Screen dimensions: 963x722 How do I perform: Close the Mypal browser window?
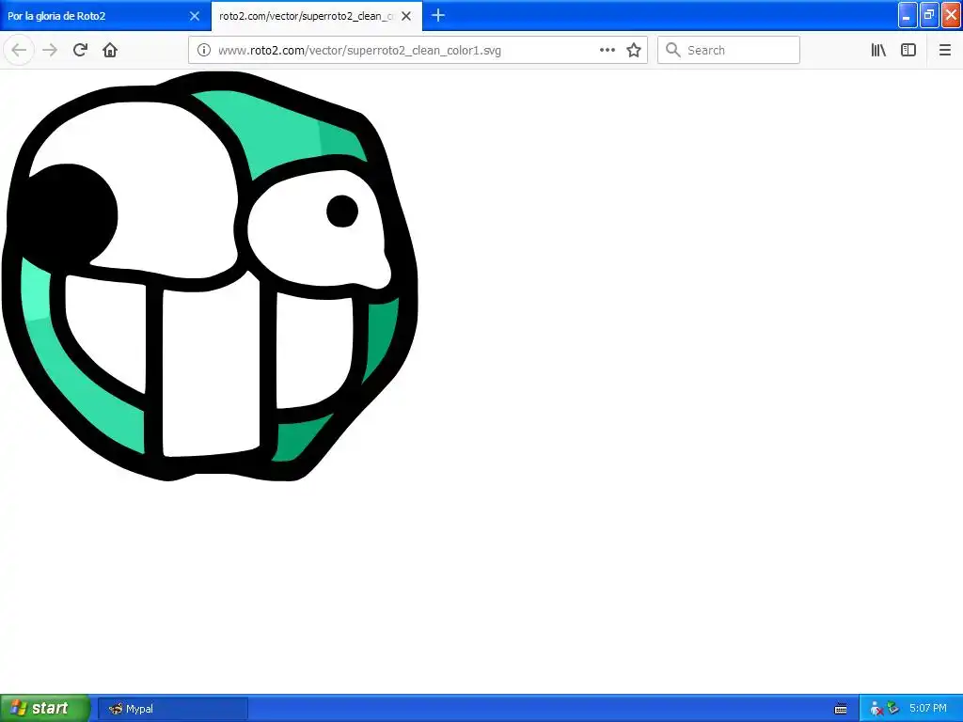(951, 15)
